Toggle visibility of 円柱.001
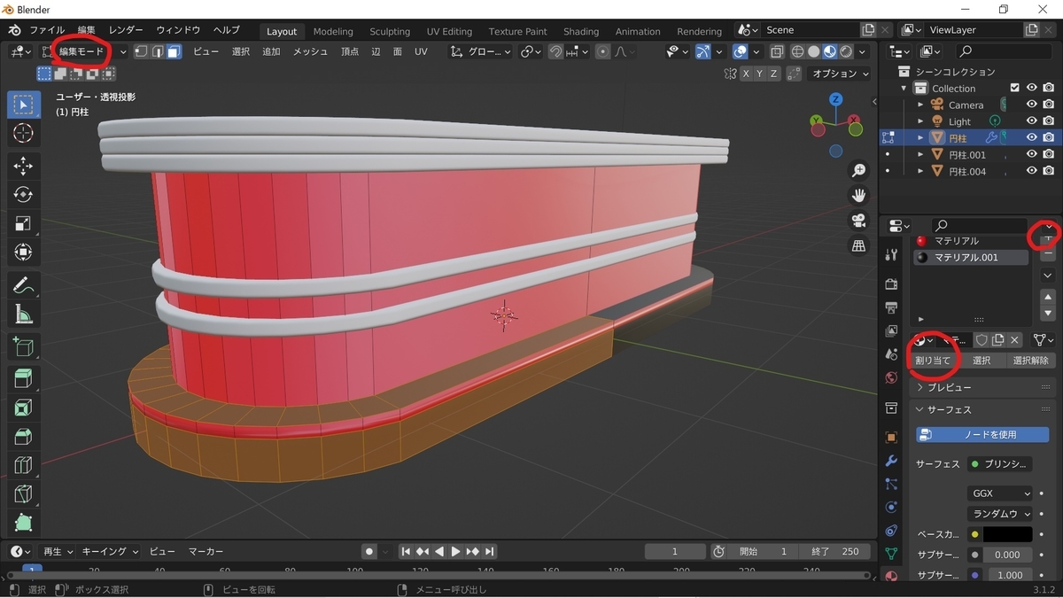1063x598 pixels. pos(1032,154)
